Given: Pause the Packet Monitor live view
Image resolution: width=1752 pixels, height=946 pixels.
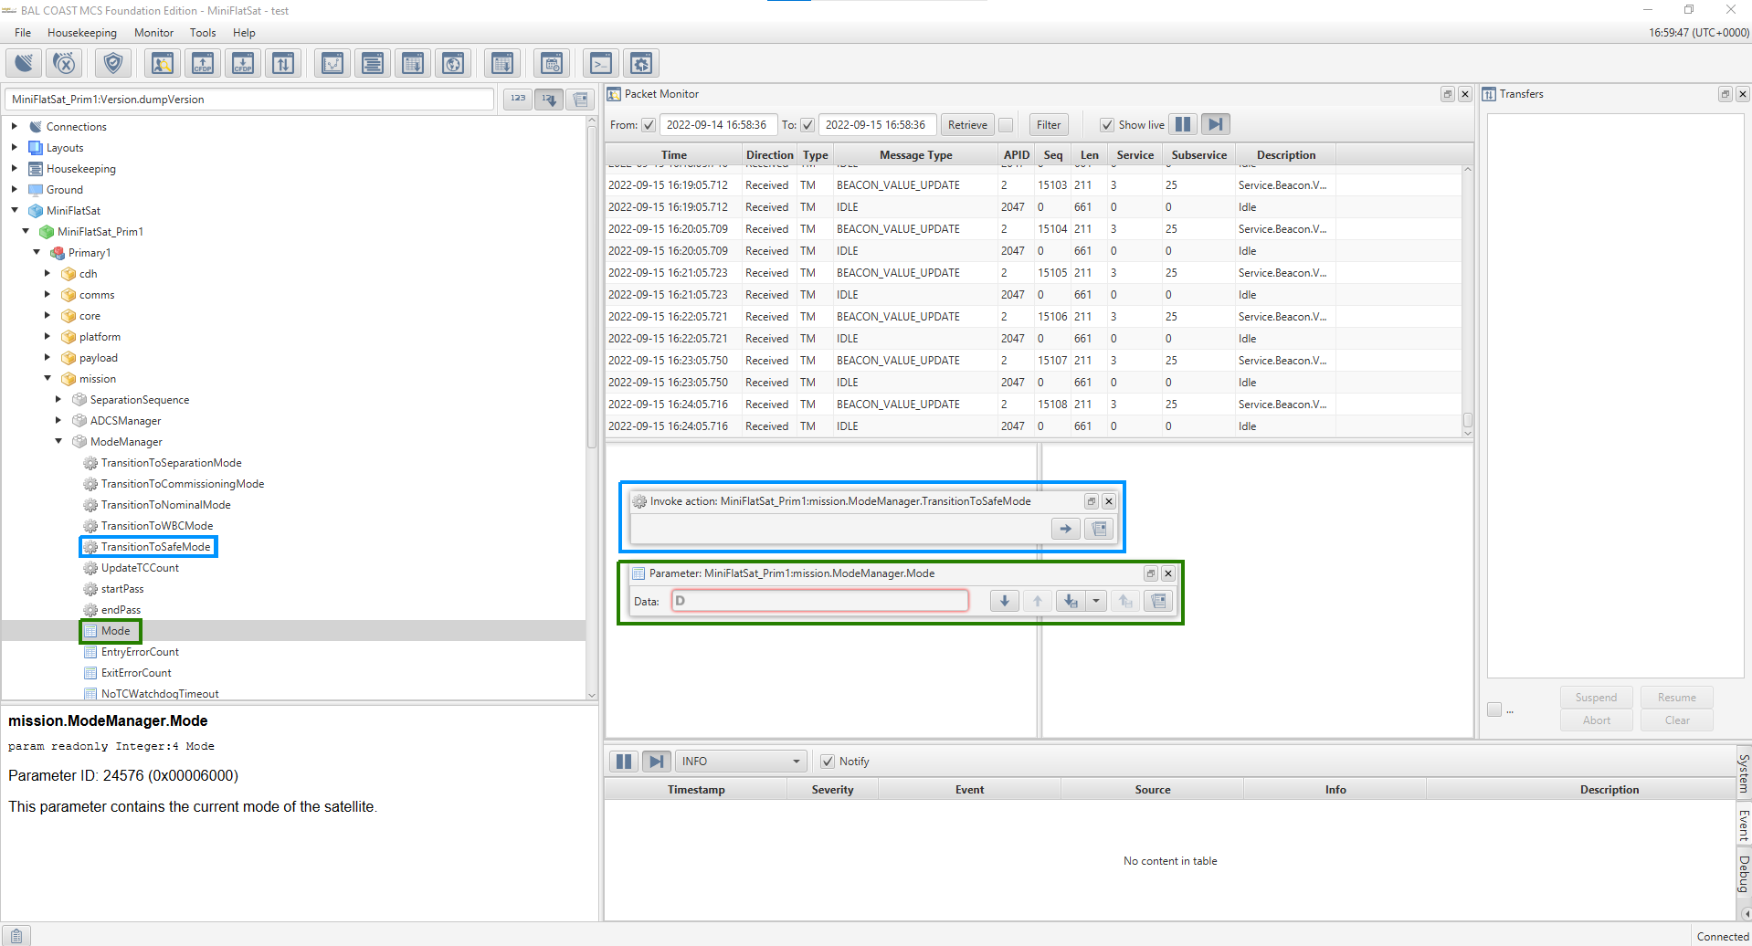Looking at the screenshot, I should (x=1182, y=125).
